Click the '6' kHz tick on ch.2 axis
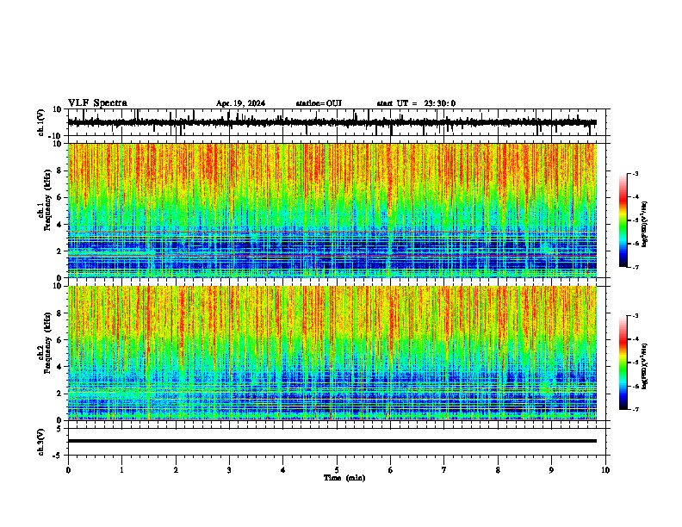682x527 pixels. coord(59,339)
